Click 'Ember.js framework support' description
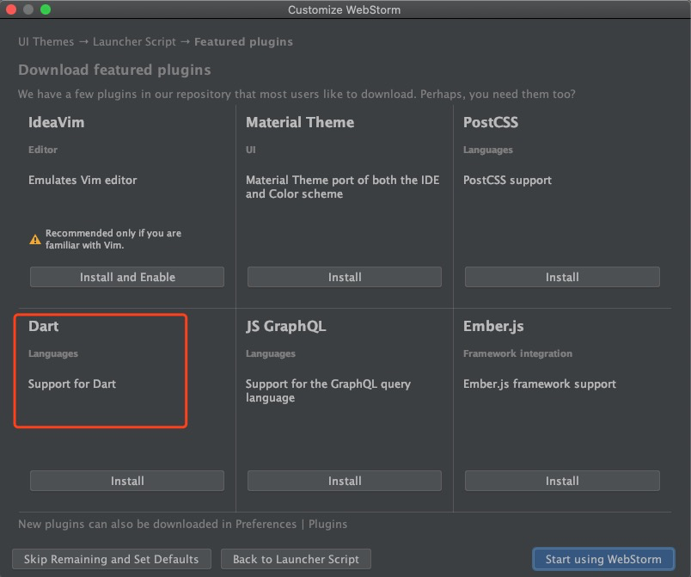The width and height of the screenshot is (691, 577). 540,384
